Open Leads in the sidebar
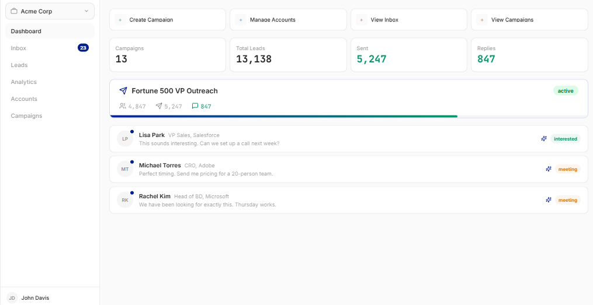Viewport: 593px width, 305px height. tap(50, 65)
